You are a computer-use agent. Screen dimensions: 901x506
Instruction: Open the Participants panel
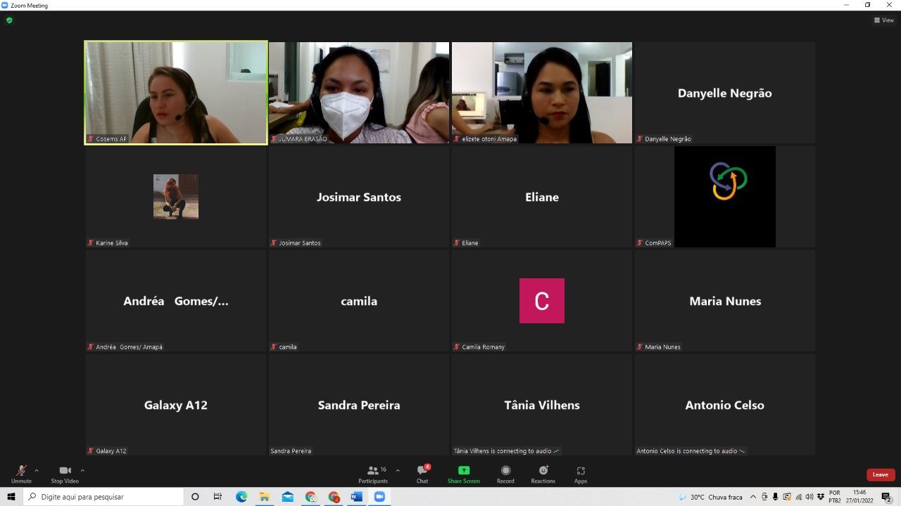(x=372, y=474)
